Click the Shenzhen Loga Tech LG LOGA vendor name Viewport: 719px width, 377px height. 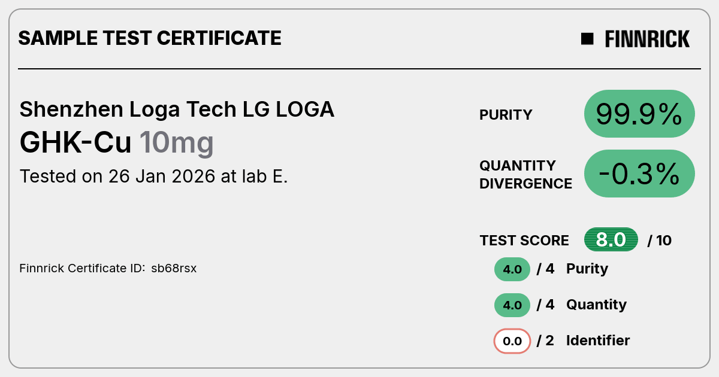point(177,110)
